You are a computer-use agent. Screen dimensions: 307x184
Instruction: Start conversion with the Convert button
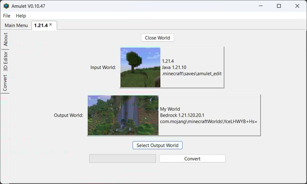point(192,159)
